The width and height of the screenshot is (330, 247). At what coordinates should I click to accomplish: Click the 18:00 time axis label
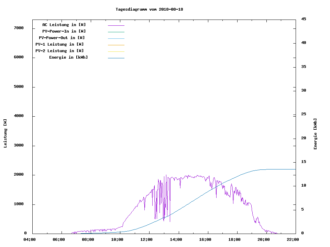(x=234, y=239)
